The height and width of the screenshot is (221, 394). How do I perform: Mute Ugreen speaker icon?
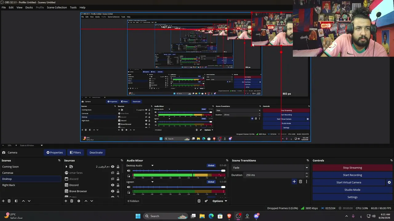tap(129, 187)
